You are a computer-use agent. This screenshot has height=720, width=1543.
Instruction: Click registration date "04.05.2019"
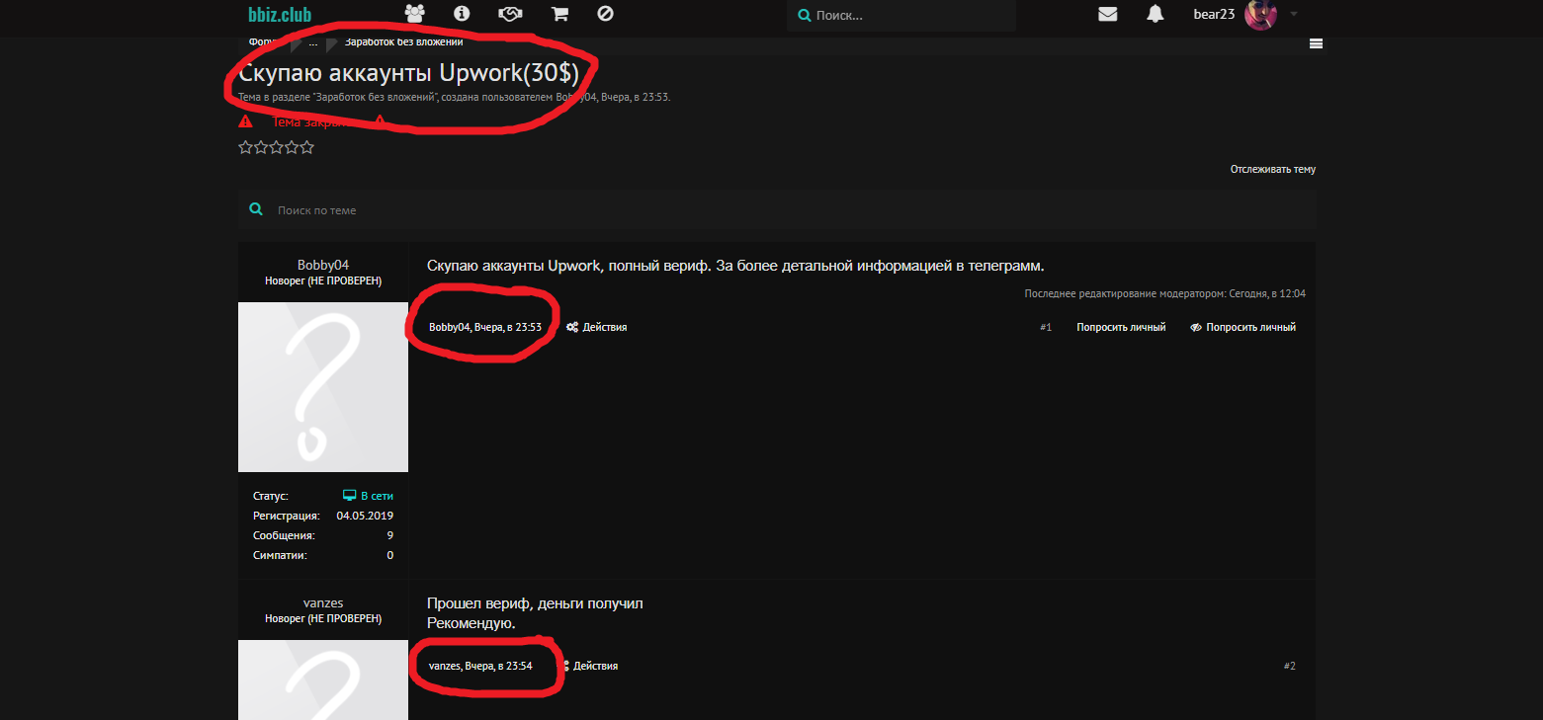(365, 516)
